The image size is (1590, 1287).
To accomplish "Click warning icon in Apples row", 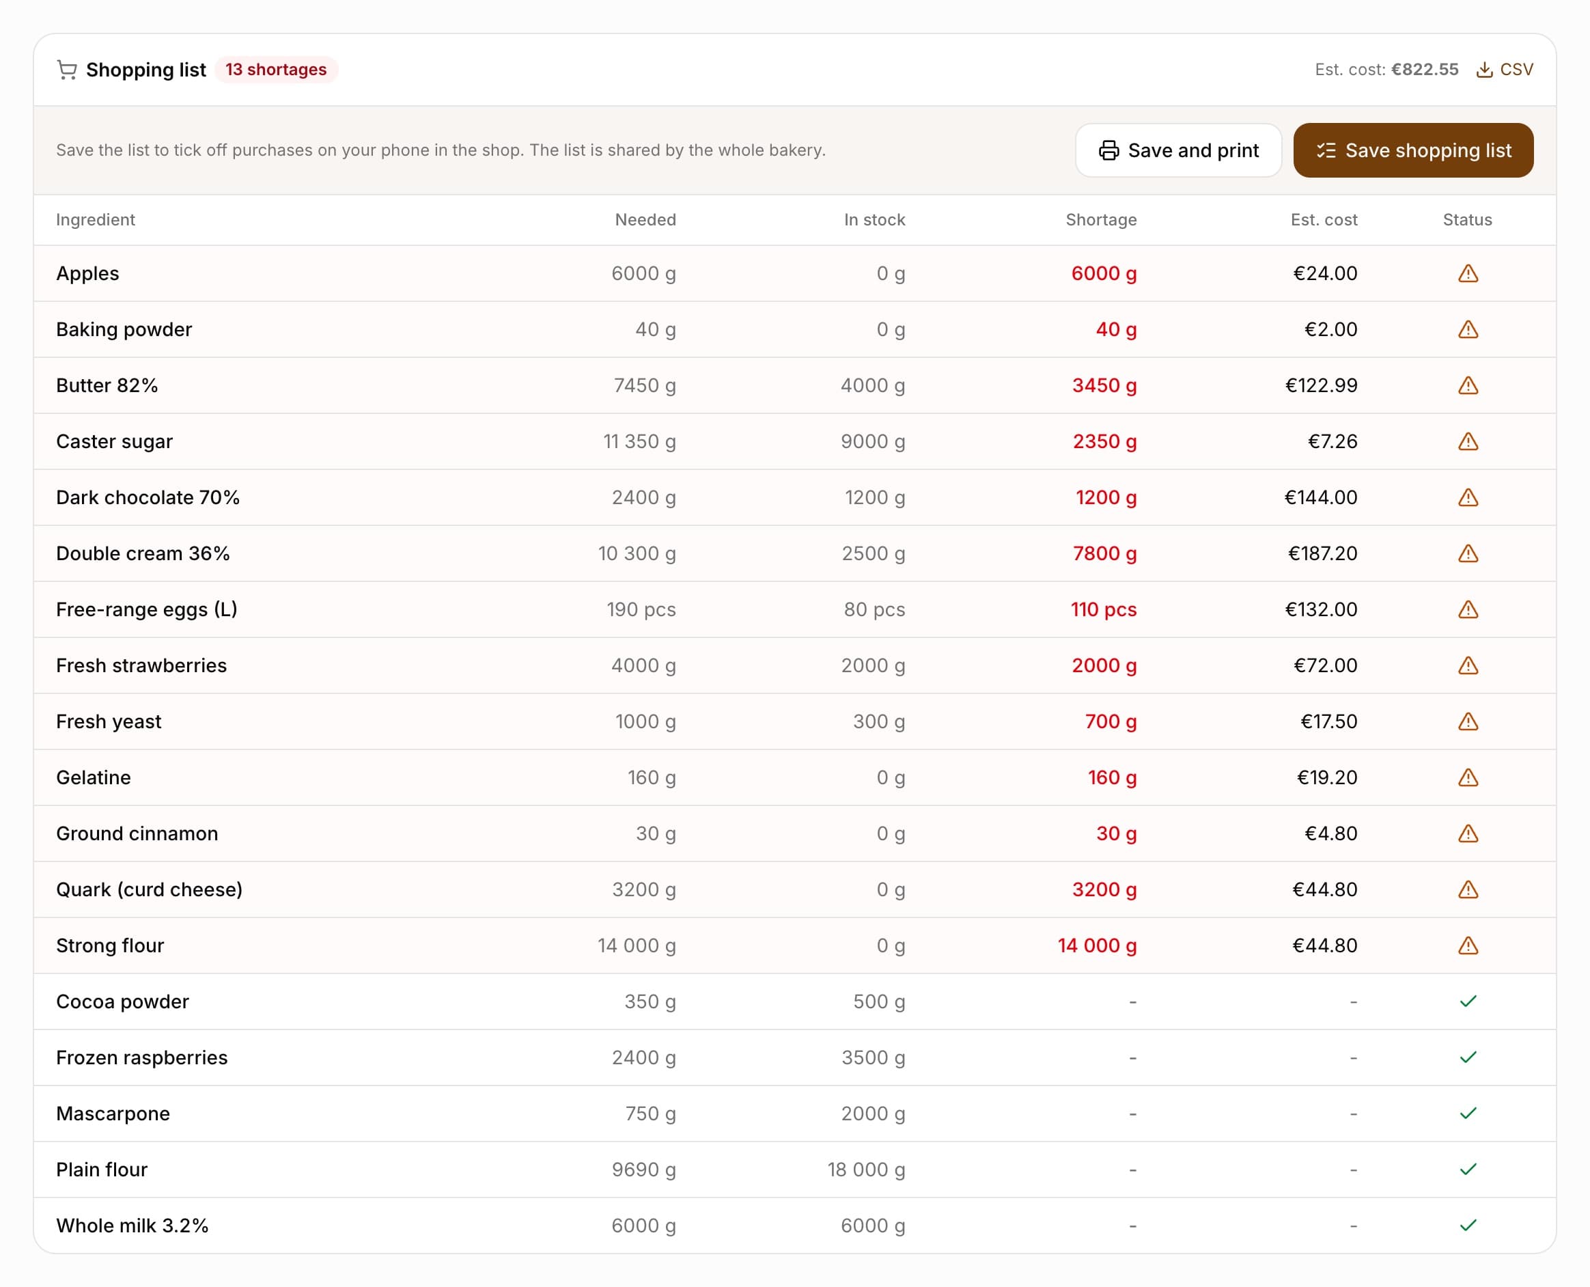I will [1468, 273].
